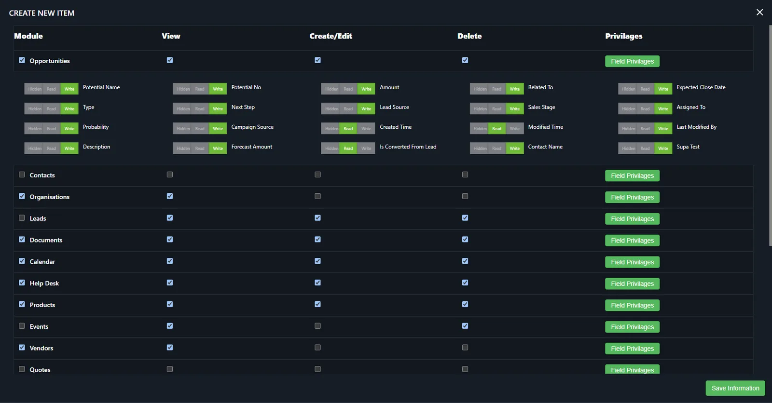The width and height of the screenshot is (772, 403).
Task: Open Field Privilages for Help Desk
Action: (632, 284)
